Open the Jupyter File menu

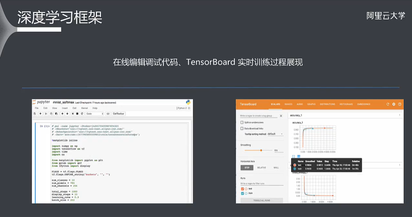coord(37,108)
